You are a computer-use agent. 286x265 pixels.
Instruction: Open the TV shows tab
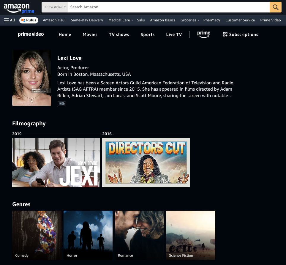coord(119,34)
